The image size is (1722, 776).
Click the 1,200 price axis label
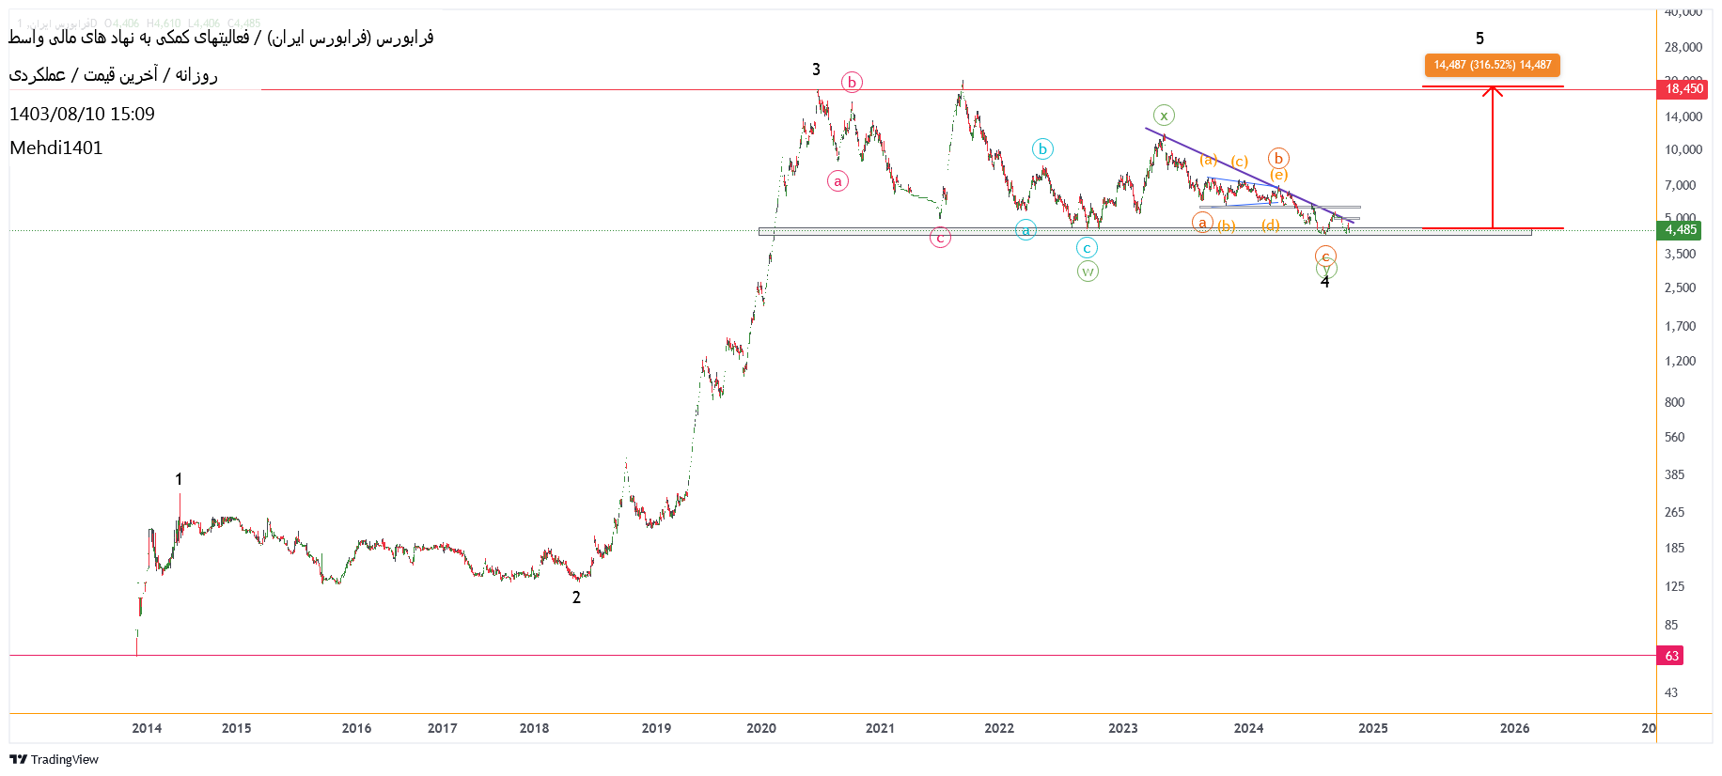click(1681, 361)
